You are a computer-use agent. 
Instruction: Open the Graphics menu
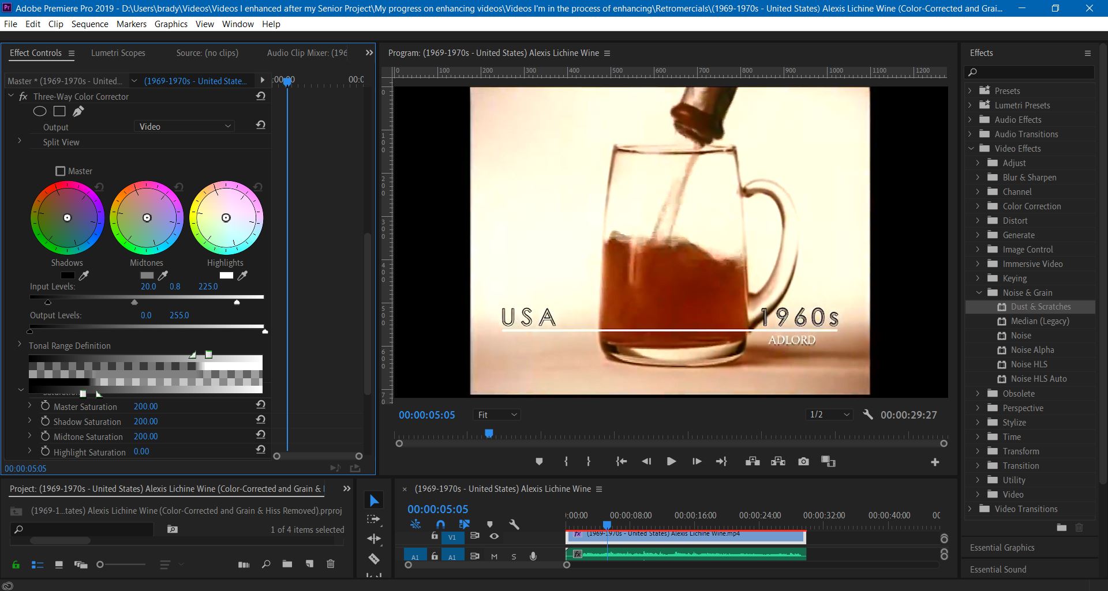[171, 24]
